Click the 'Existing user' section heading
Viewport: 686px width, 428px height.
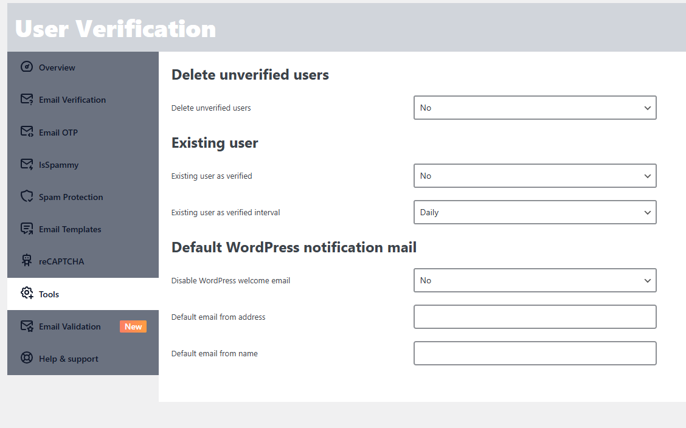coord(215,143)
